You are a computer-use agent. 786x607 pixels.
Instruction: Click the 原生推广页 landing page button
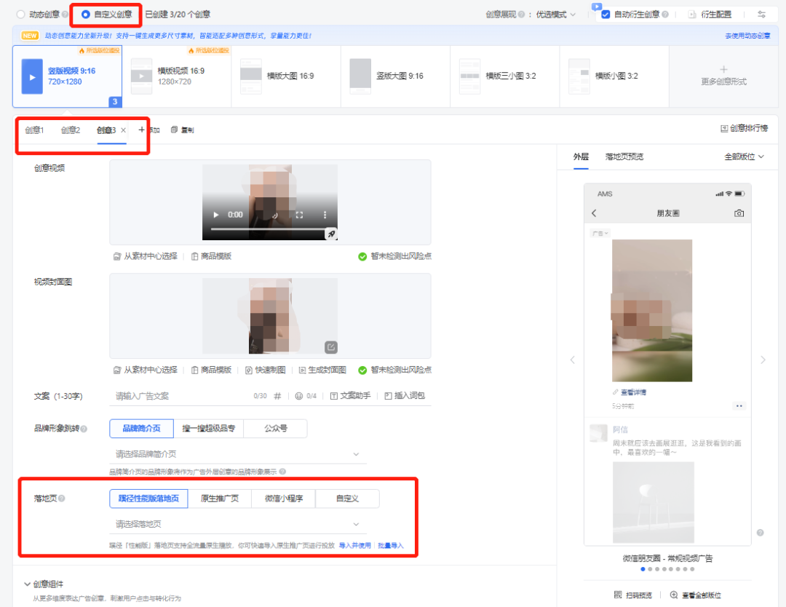click(220, 499)
